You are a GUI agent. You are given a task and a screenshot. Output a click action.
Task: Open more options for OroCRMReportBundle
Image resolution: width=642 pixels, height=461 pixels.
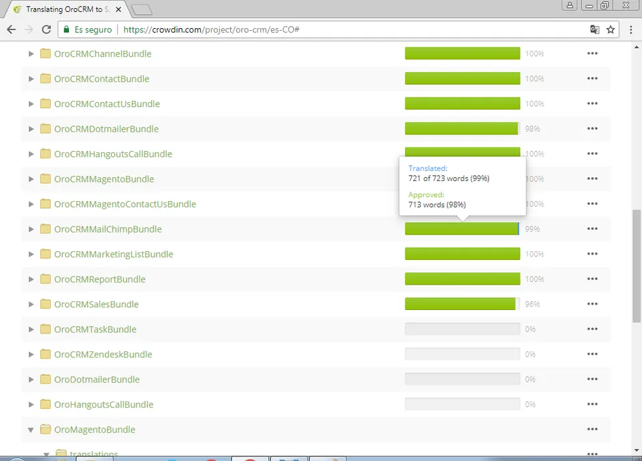(x=592, y=279)
